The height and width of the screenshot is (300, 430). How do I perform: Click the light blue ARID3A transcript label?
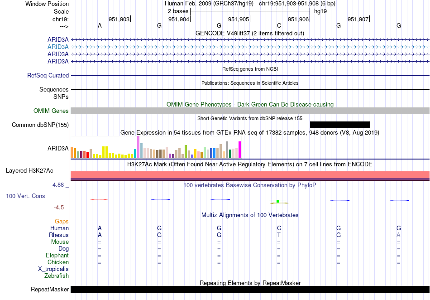(x=58, y=47)
